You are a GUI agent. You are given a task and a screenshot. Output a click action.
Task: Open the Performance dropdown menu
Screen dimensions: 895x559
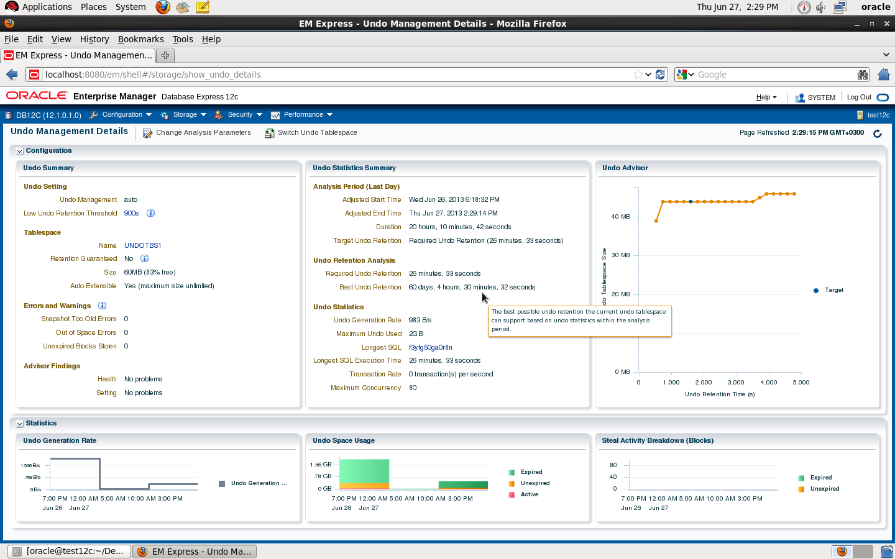pyautogui.click(x=303, y=115)
